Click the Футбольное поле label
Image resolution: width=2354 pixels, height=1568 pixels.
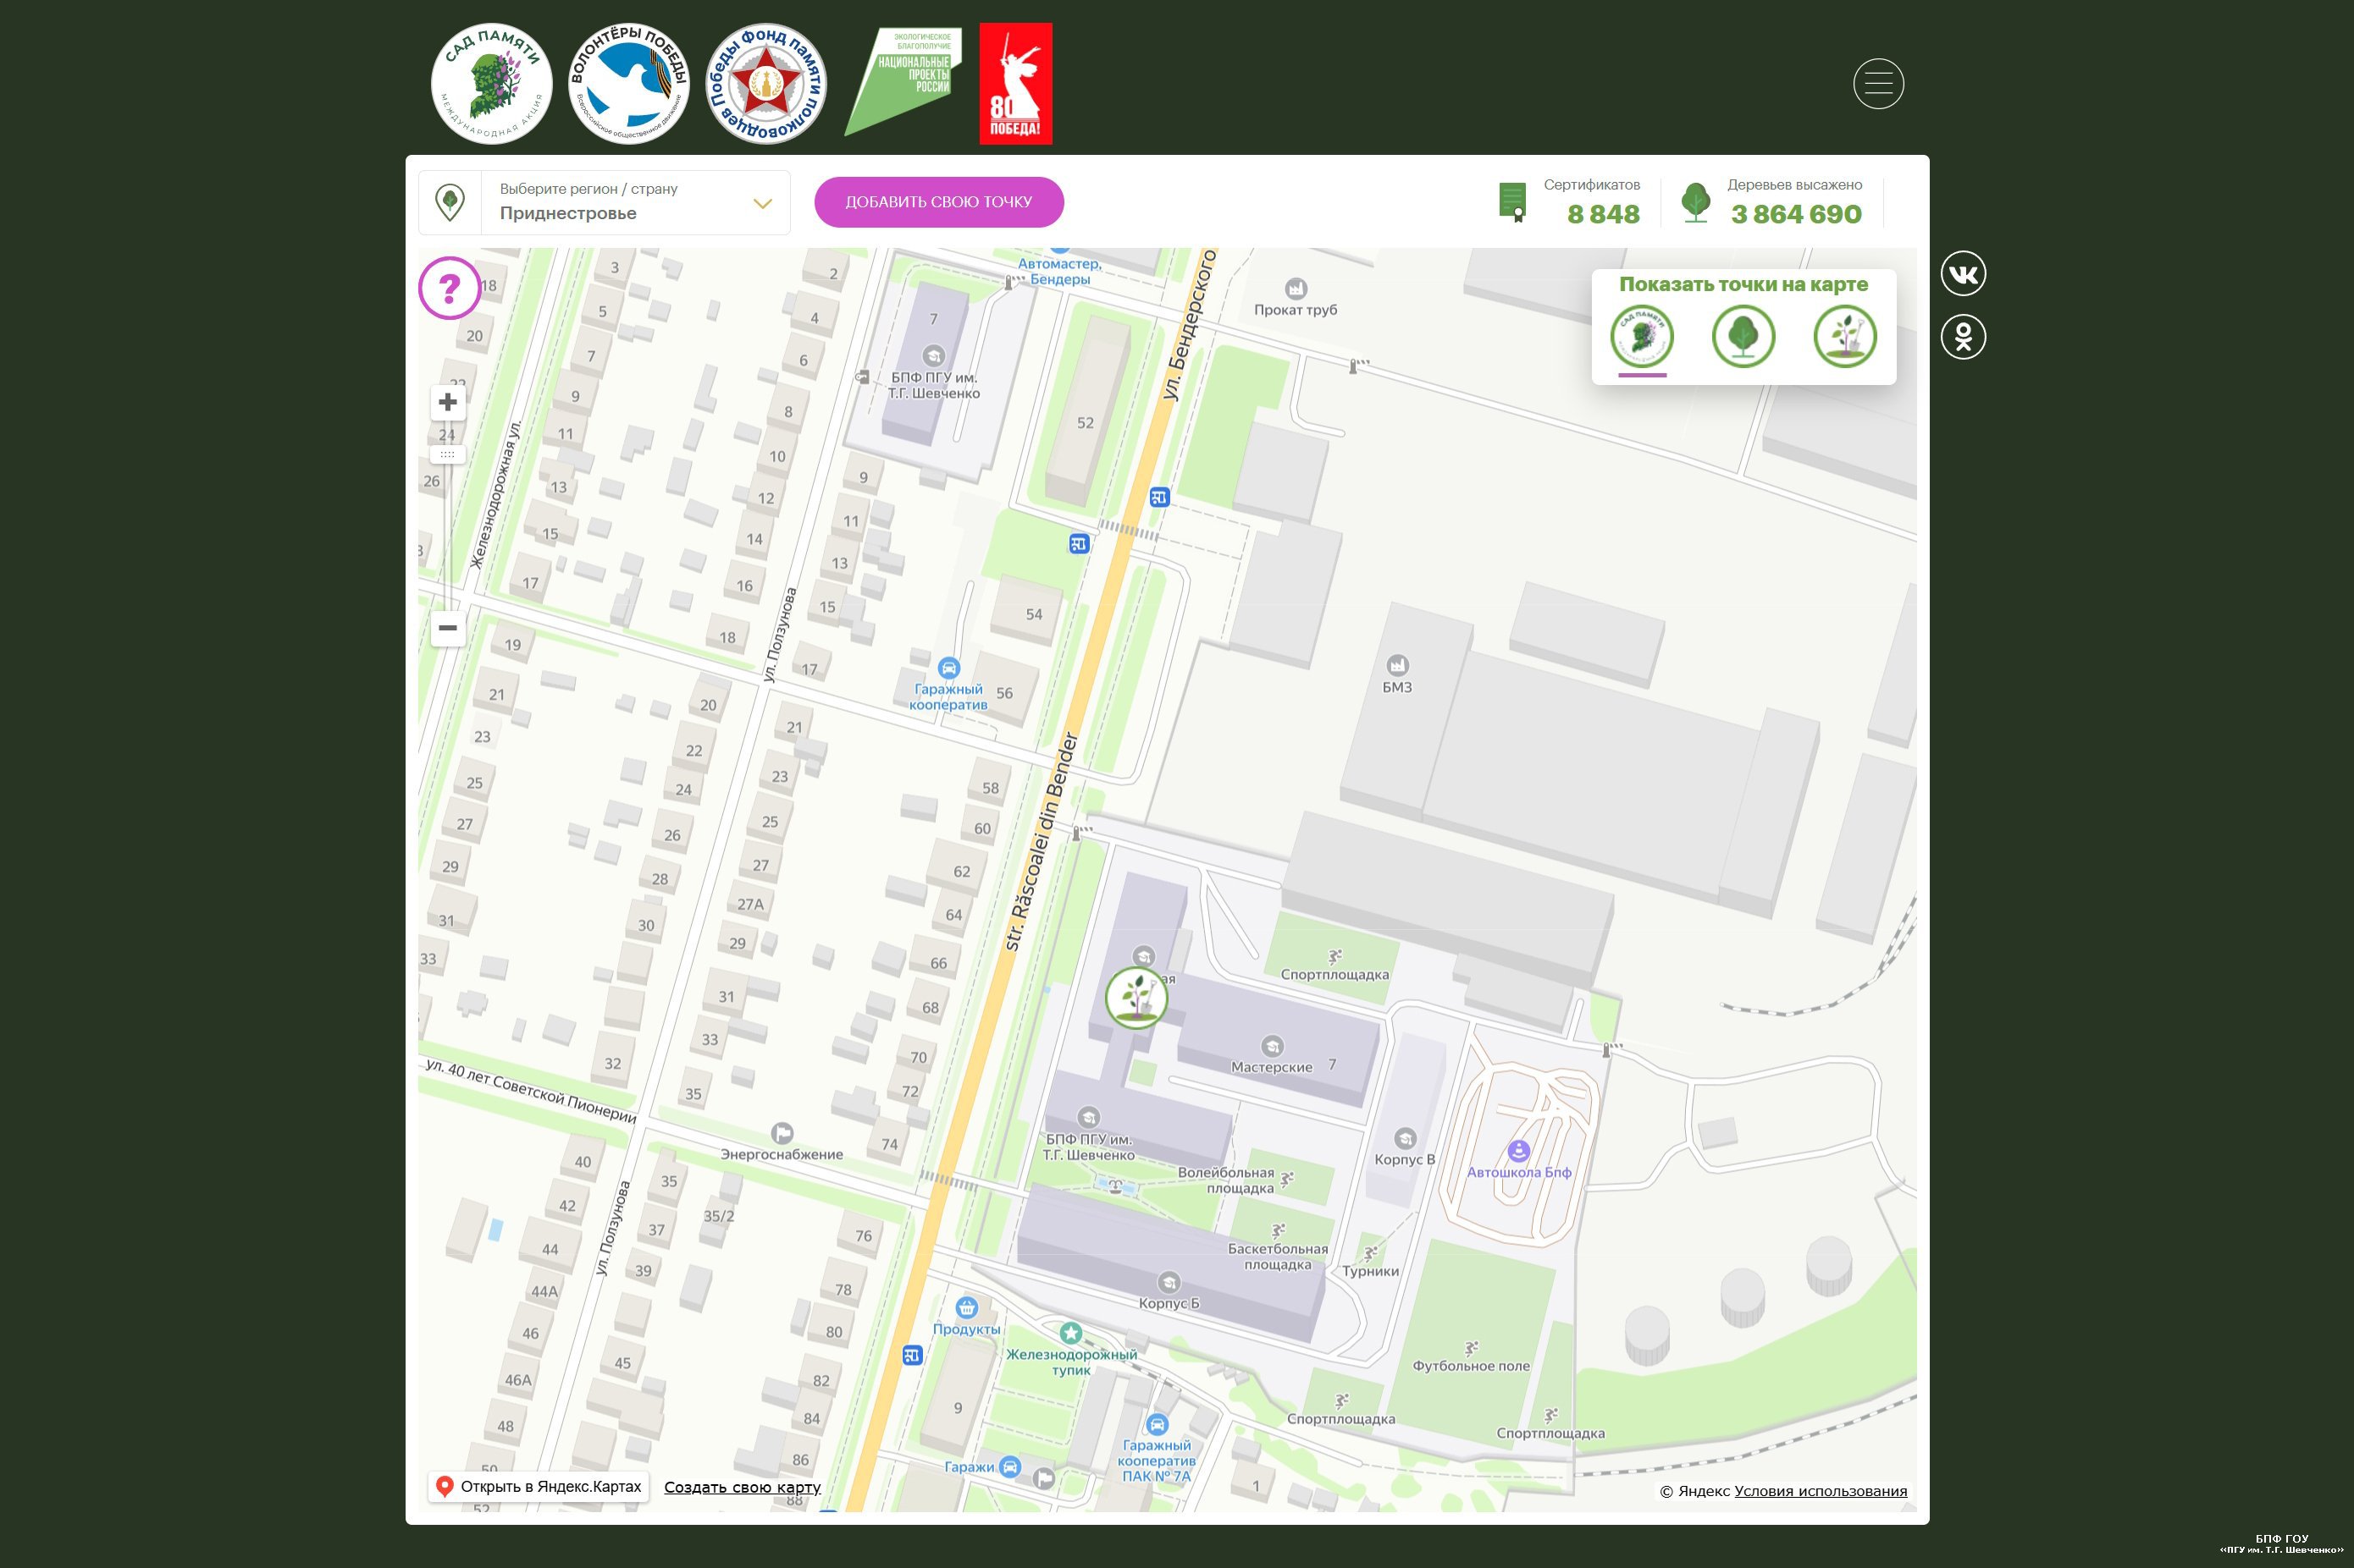point(1471,1366)
